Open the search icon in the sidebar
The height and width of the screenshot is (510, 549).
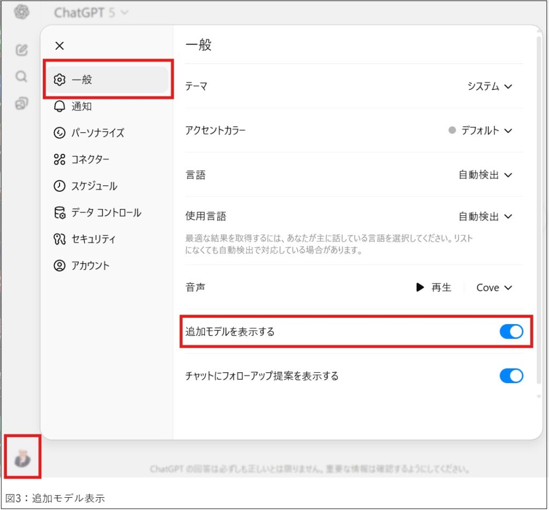(21, 77)
